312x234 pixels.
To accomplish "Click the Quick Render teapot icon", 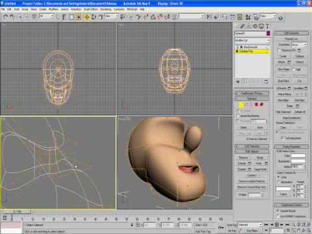I will pyautogui.click(x=281, y=18).
